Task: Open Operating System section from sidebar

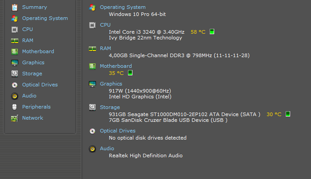Action: tap(45, 18)
